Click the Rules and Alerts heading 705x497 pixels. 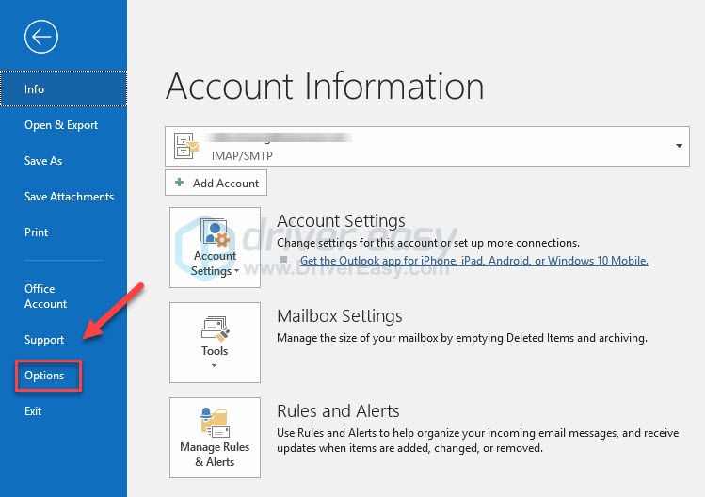tap(338, 410)
